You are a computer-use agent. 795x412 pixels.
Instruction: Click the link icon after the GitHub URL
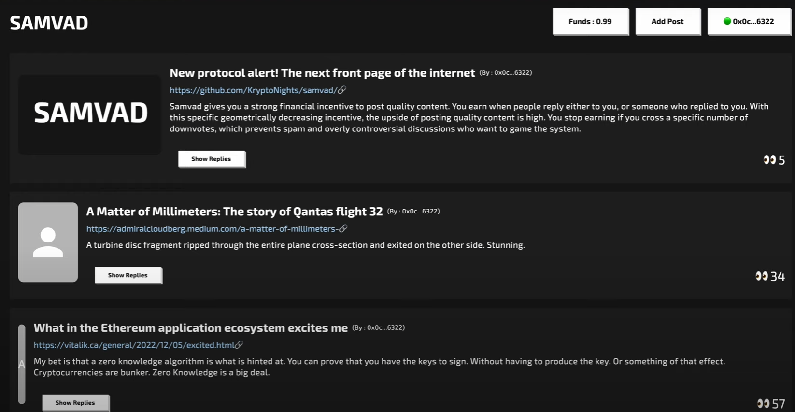pyautogui.click(x=342, y=90)
